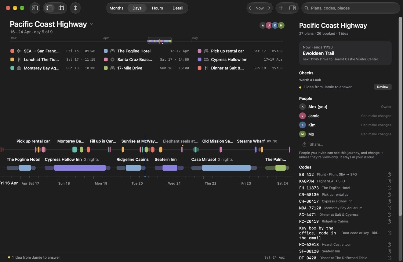Viewport: 403px width, 262px height.
Task: Copy the RC-20419 Ridgeline Cabins code
Action: (x=389, y=221)
